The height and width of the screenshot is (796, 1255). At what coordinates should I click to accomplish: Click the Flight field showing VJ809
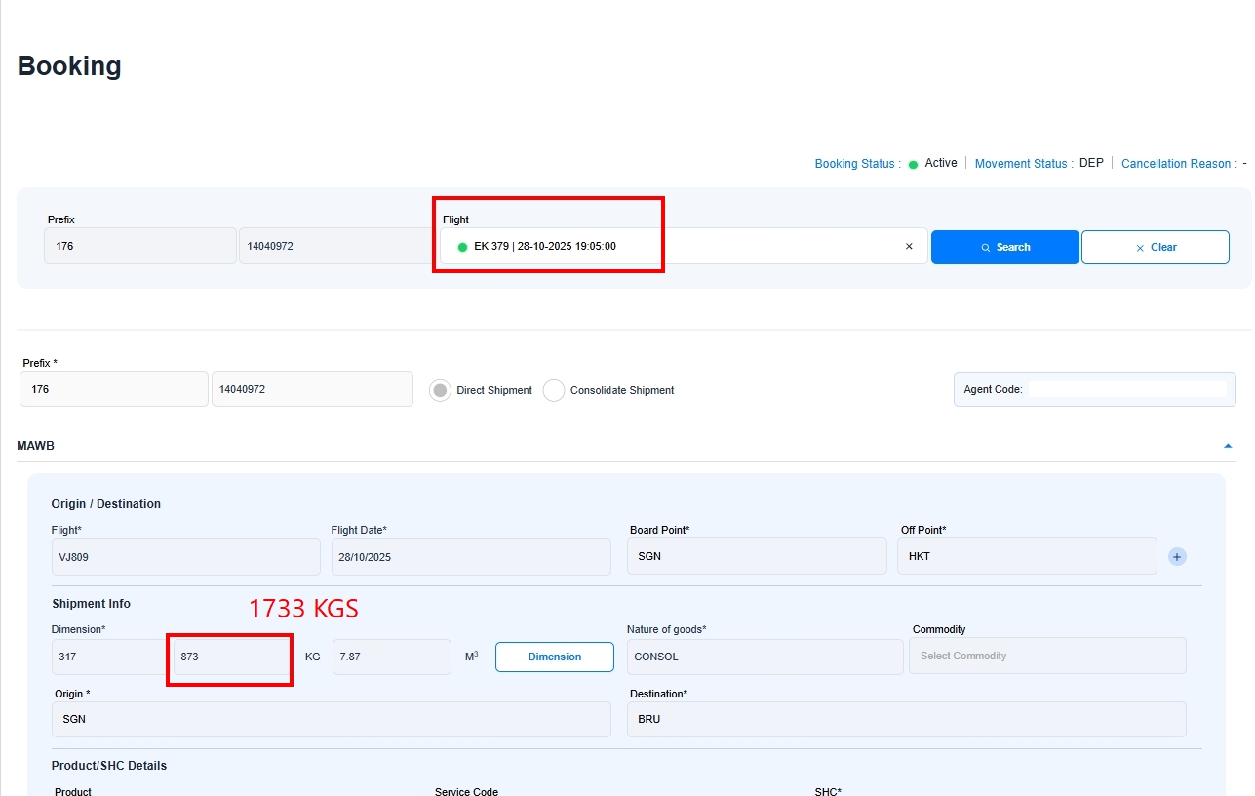click(x=185, y=557)
